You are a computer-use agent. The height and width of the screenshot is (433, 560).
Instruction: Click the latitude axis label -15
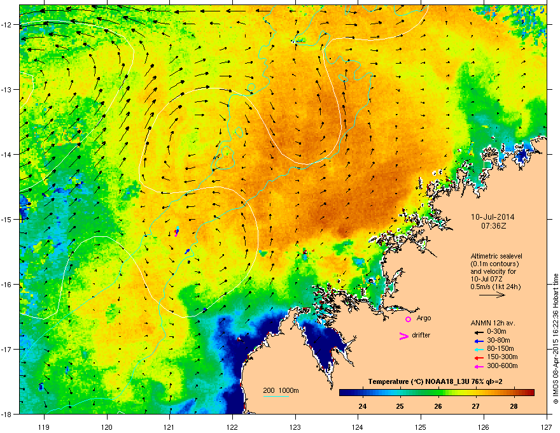[8, 219]
